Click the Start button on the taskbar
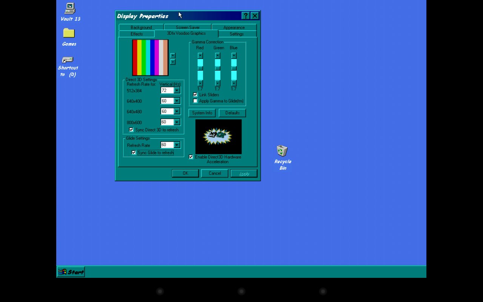The width and height of the screenshot is (483, 302). point(71,271)
